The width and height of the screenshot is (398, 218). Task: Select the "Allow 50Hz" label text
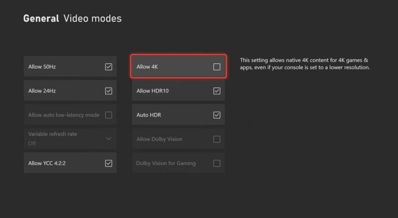coord(42,67)
